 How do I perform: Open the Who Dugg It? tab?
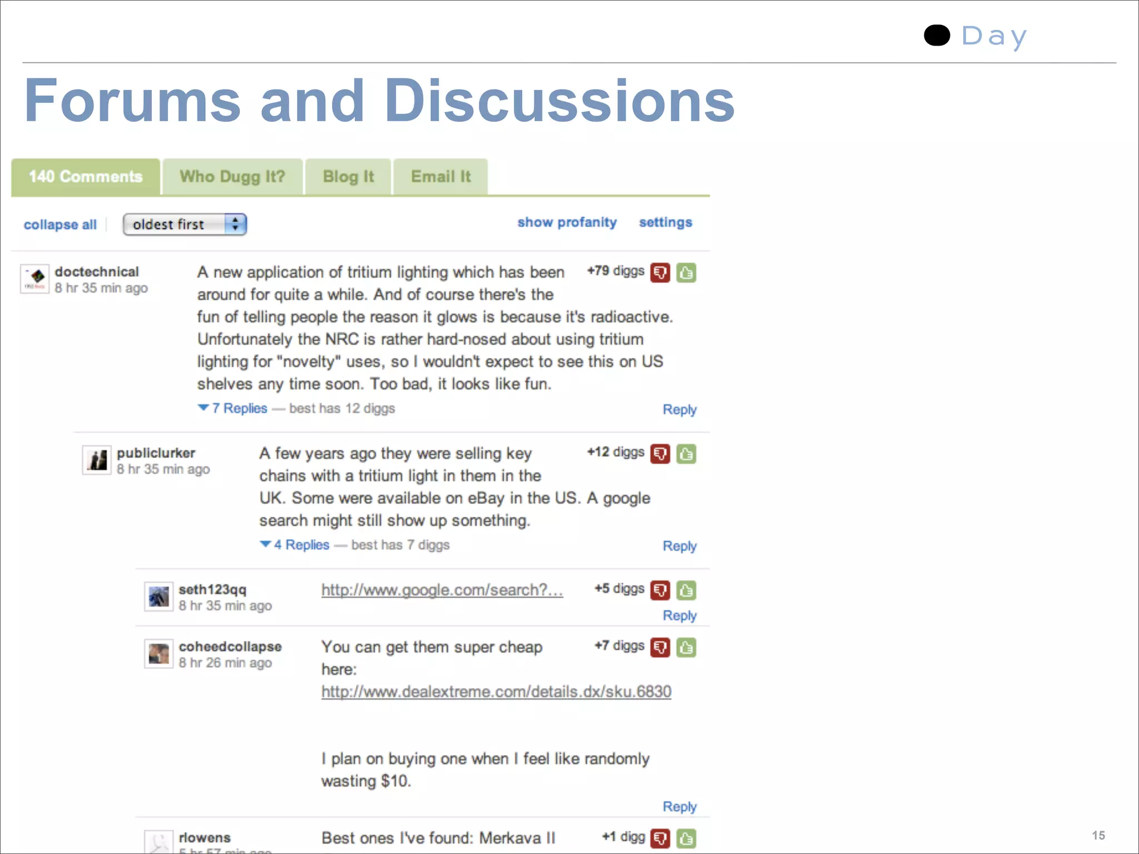(x=232, y=177)
